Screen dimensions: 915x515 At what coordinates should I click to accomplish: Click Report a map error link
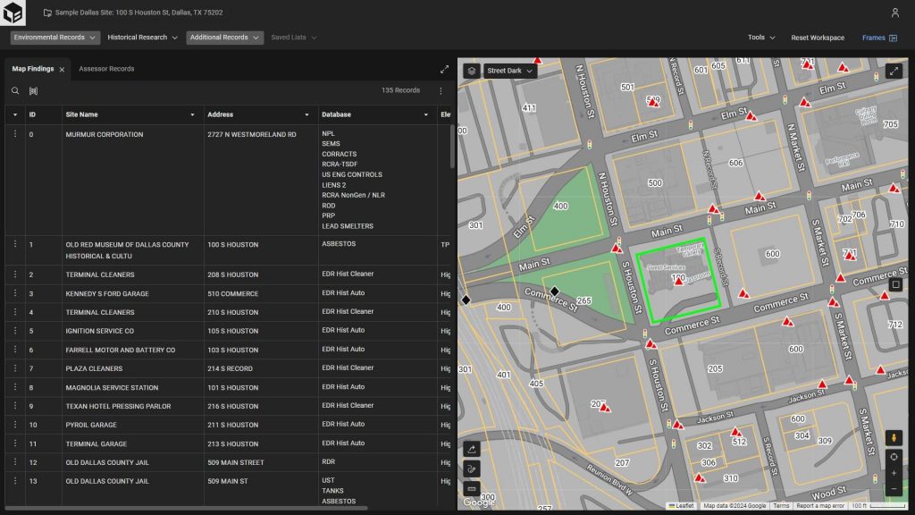click(820, 506)
